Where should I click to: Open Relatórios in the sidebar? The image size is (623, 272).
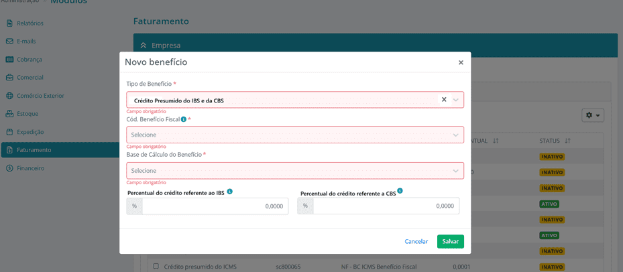tap(30, 23)
